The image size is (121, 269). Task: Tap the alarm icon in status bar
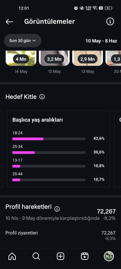(76, 8)
